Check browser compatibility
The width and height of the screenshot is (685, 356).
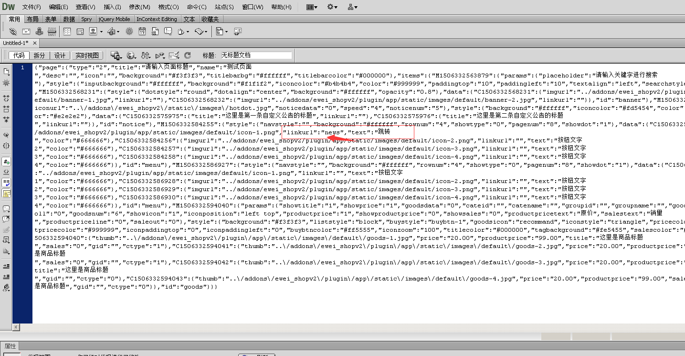(x=174, y=55)
